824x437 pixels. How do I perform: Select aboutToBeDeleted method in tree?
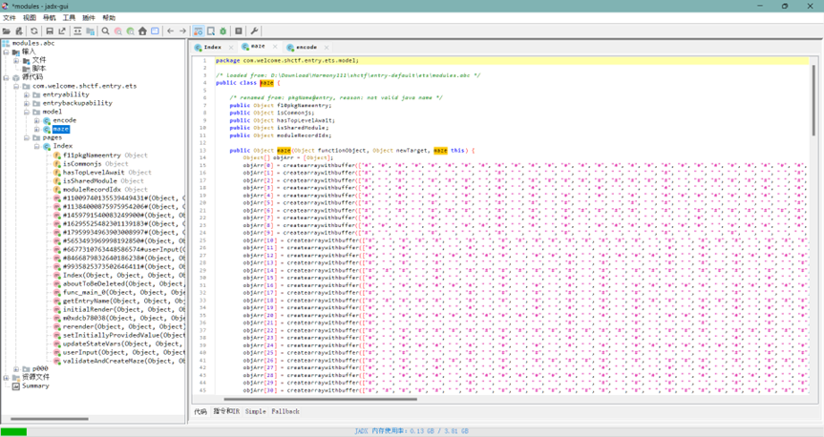(x=124, y=284)
